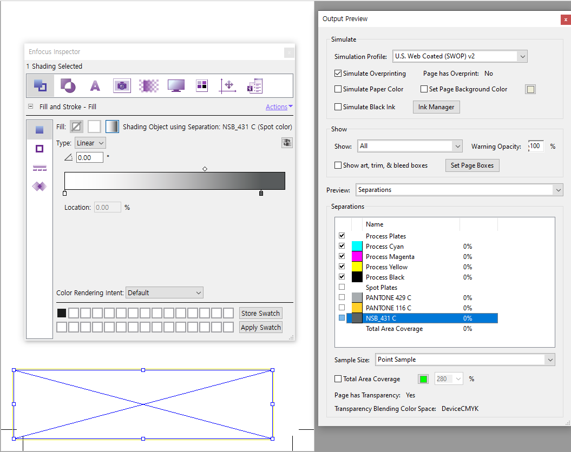Toggle Simulate Overprinting checkbox

pyautogui.click(x=338, y=74)
